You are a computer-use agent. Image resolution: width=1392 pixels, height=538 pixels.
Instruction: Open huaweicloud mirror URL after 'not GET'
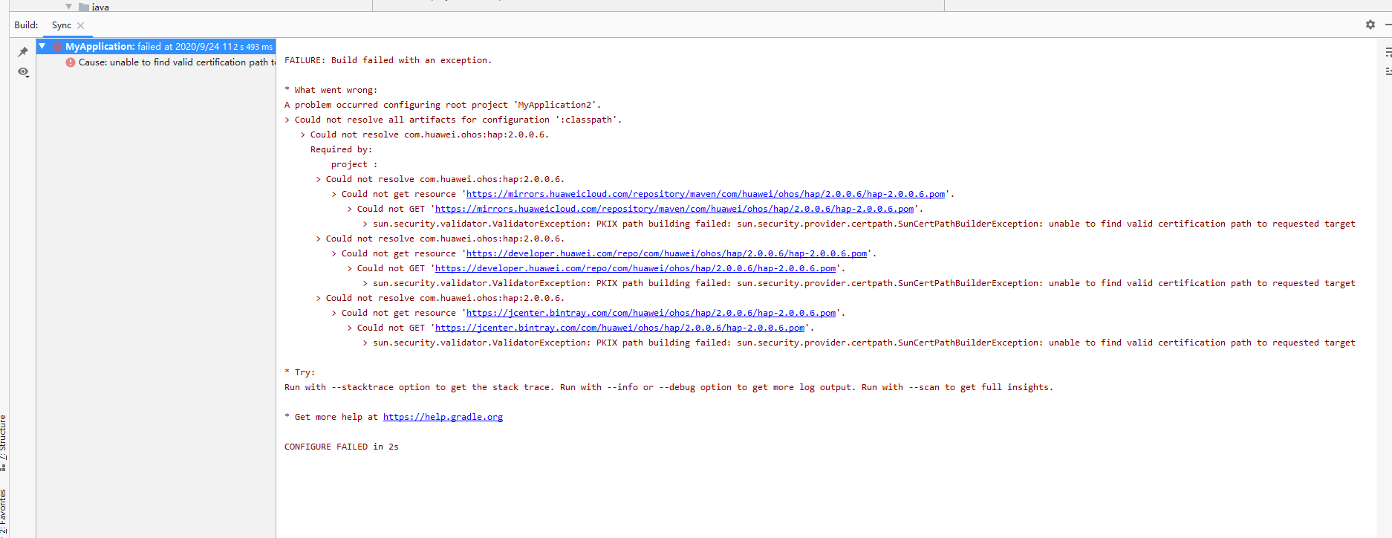pyautogui.click(x=674, y=209)
